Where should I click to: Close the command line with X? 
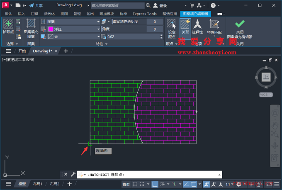pyautogui.click(x=66, y=174)
